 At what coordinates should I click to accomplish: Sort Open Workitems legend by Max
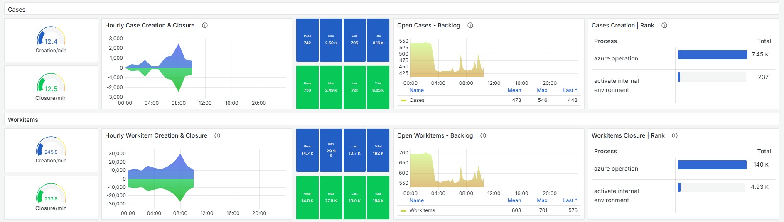point(542,200)
